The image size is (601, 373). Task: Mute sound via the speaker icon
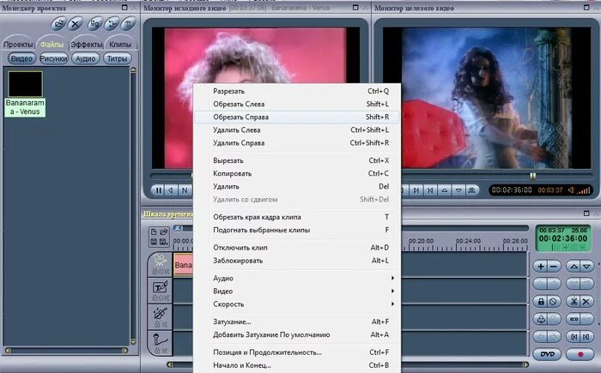pos(571,190)
